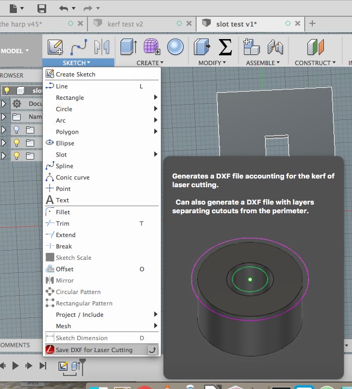Click the Joint assemble icon
352x389 pixels.
pyautogui.click(x=275, y=47)
